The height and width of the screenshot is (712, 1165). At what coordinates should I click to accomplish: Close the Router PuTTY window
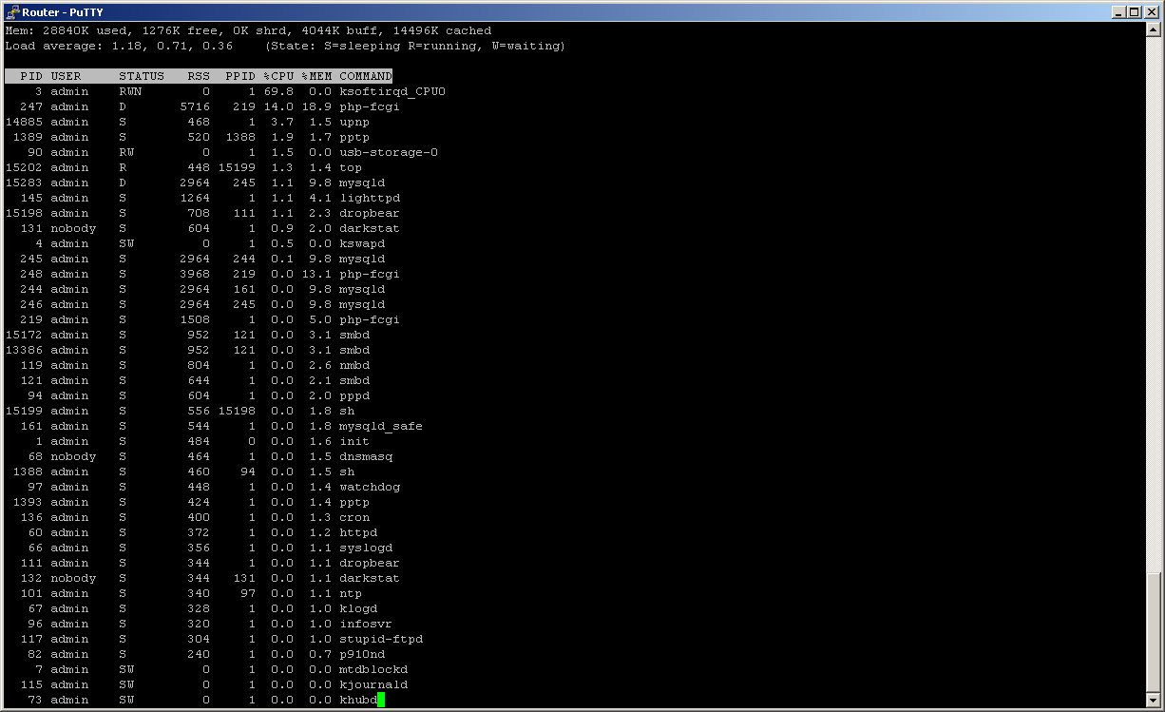(x=1153, y=11)
